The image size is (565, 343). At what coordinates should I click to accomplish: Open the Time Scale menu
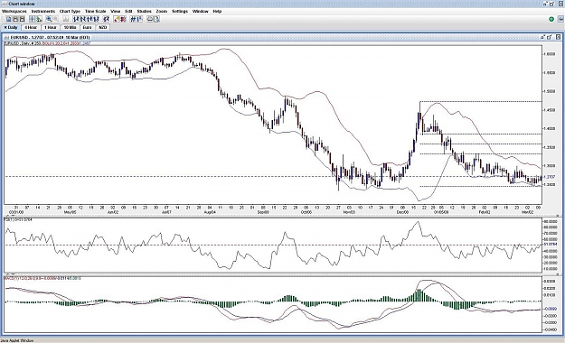[96, 12]
